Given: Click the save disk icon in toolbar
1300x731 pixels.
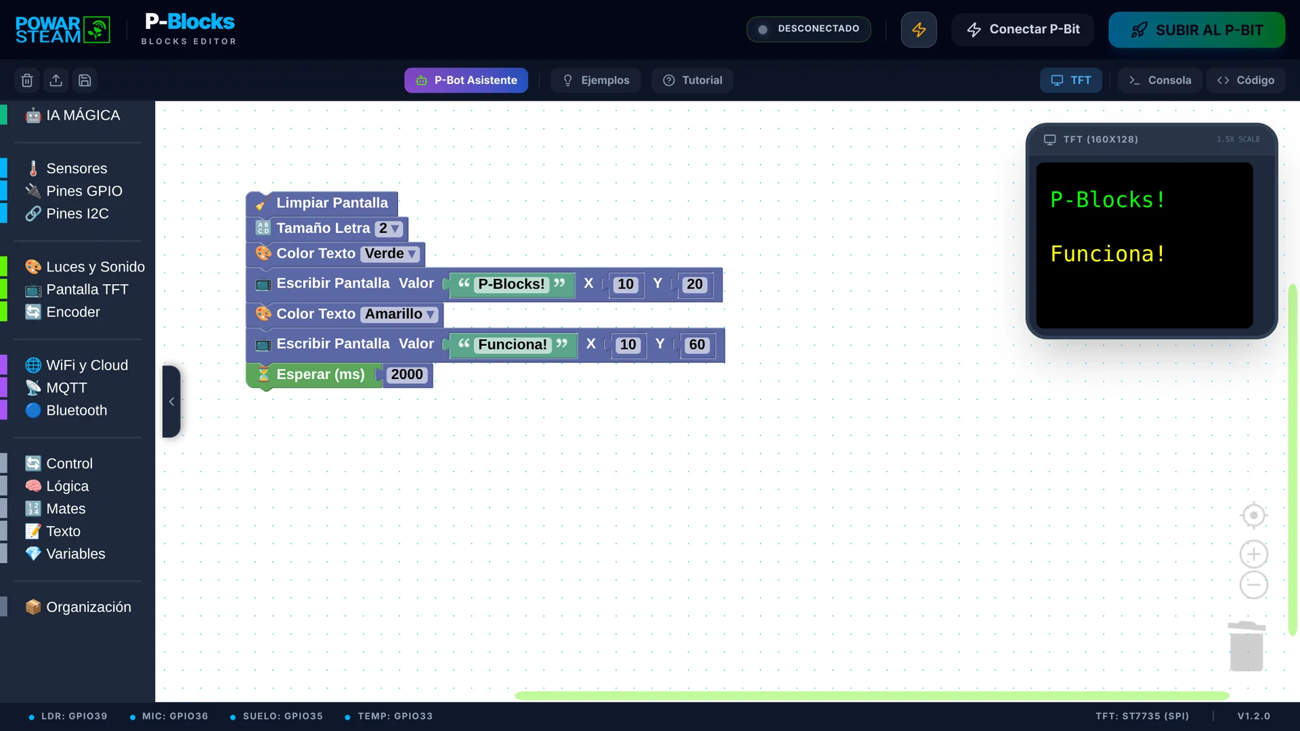Looking at the screenshot, I should pos(85,81).
